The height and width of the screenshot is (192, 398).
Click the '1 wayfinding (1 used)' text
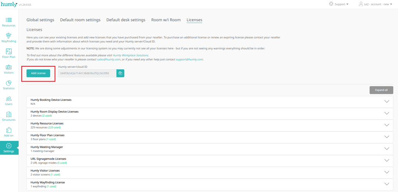click(x=44, y=187)
